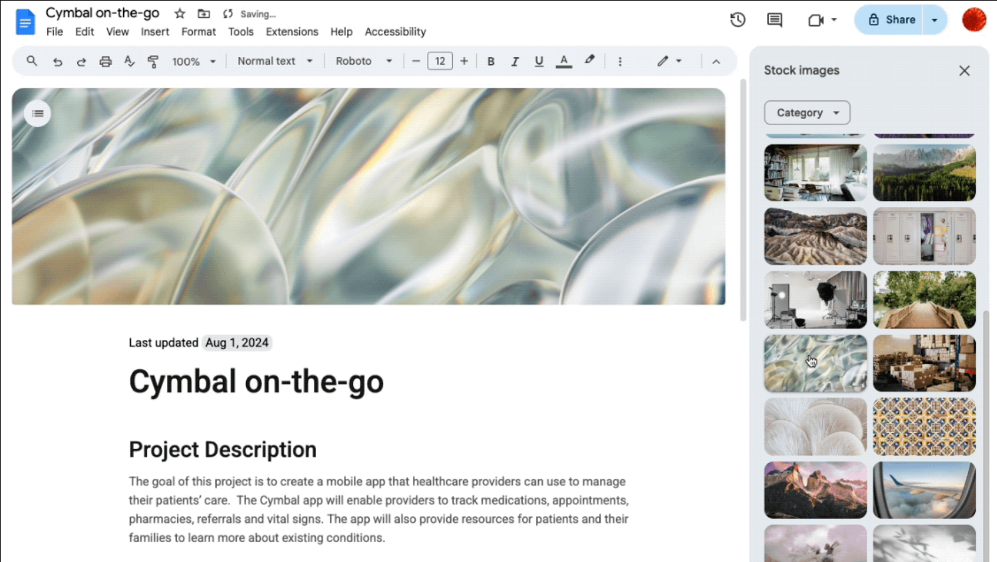The image size is (997, 562).
Task: Toggle underline formatting
Action: coord(539,61)
